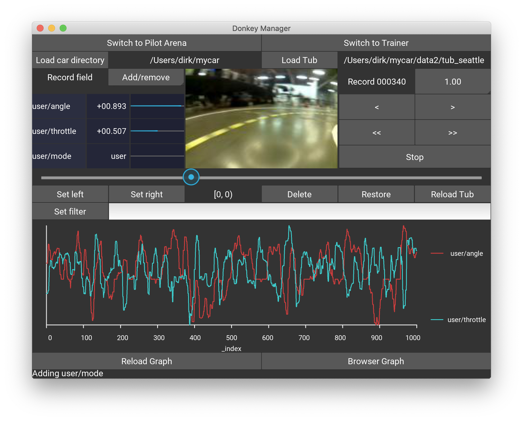
Task: Set right bound of selection
Action: pos(147,194)
